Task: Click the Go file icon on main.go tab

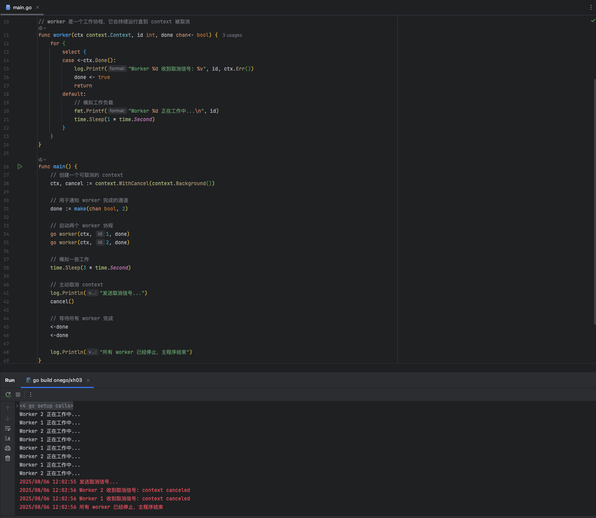Action: pyautogui.click(x=8, y=7)
